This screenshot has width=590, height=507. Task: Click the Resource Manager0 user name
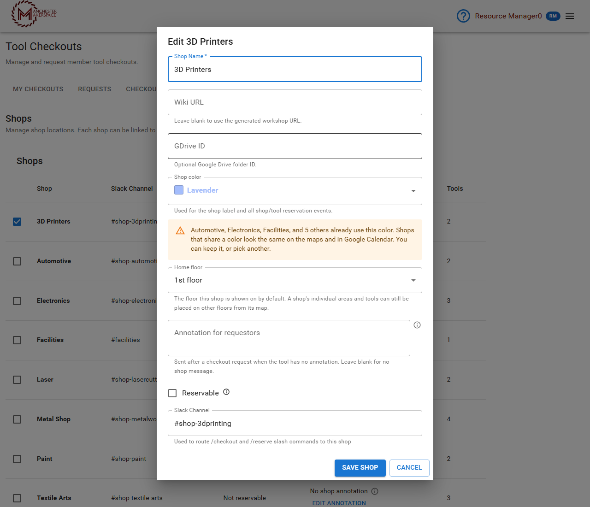[x=508, y=16]
